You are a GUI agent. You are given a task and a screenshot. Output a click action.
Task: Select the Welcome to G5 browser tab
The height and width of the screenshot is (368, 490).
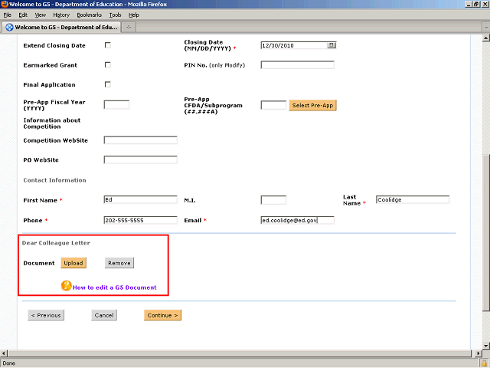point(61,28)
